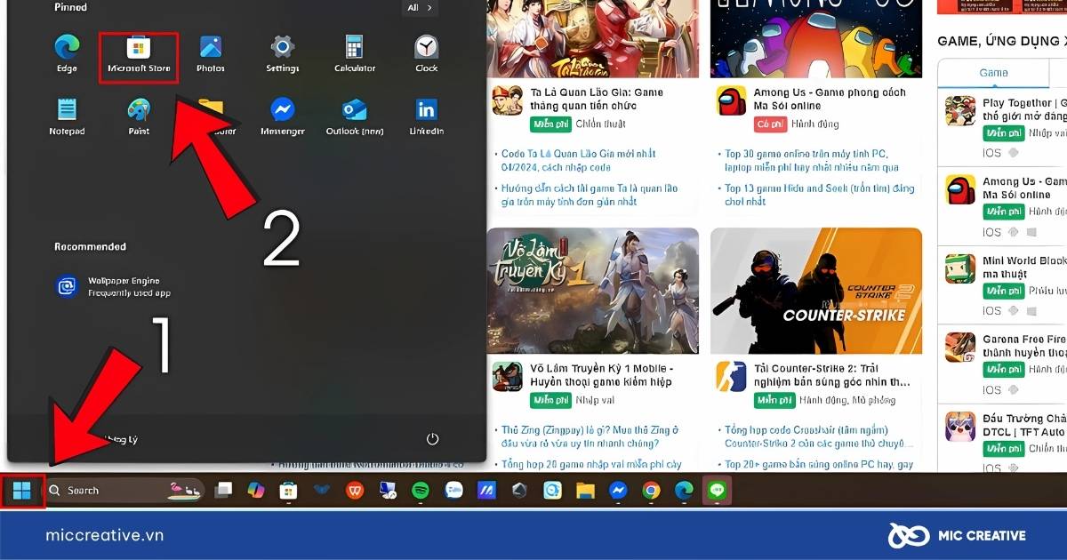
Task: Click the Hành động category under Among Us card
Action: coord(814,124)
